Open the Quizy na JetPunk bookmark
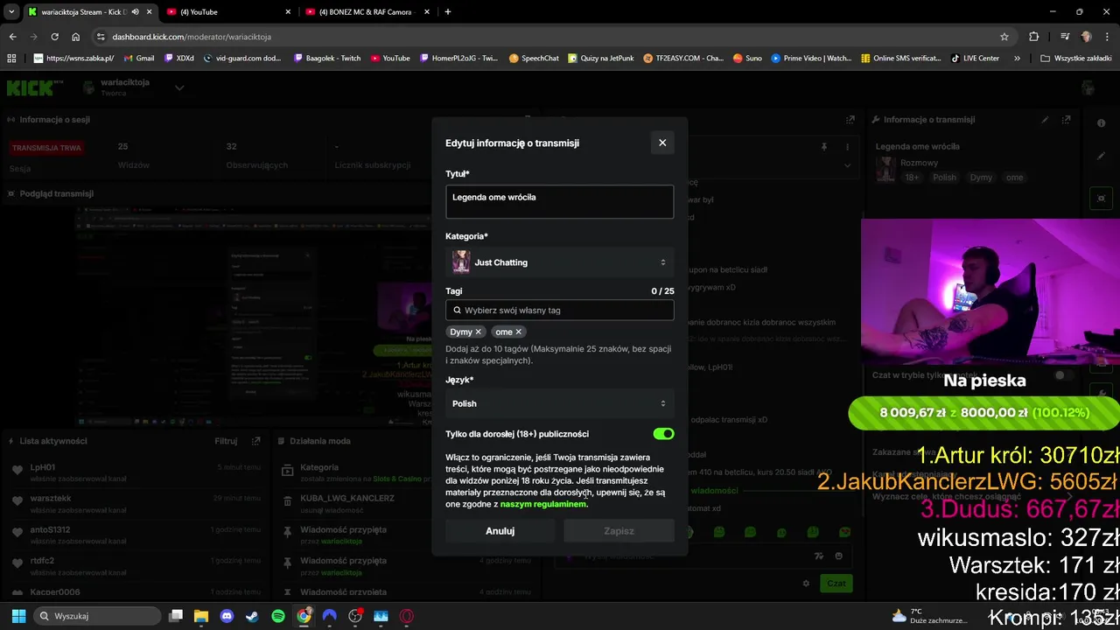Image resolution: width=1120 pixels, height=630 pixels. pos(599,58)
